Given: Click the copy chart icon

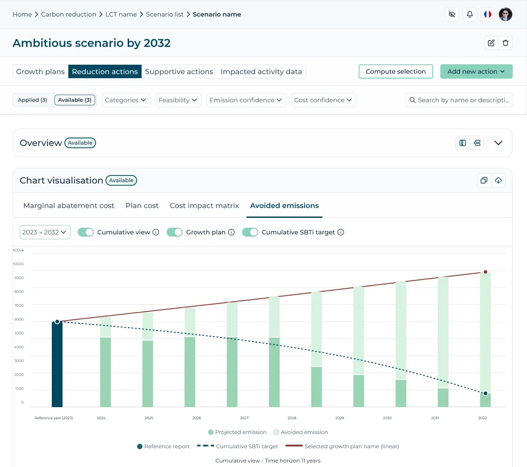Looking at the screenshot, I should tap(484, 180).
